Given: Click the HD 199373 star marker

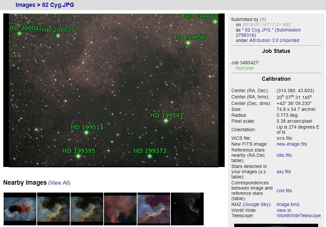Looking at the screenshot, I should [x=150, y=156].
